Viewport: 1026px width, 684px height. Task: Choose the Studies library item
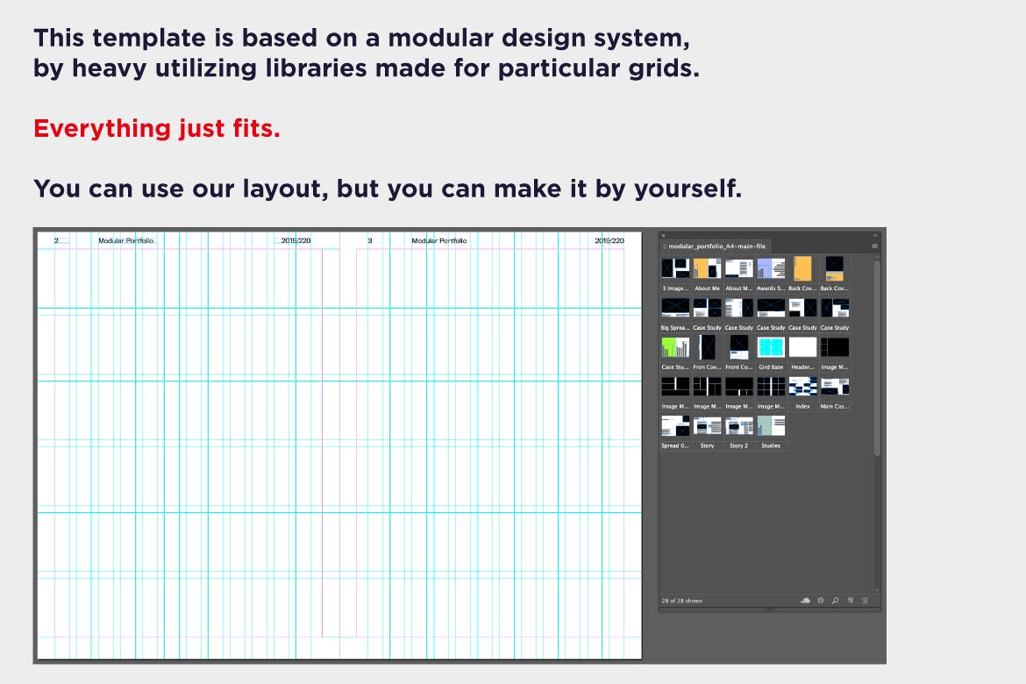coord(771,426)
